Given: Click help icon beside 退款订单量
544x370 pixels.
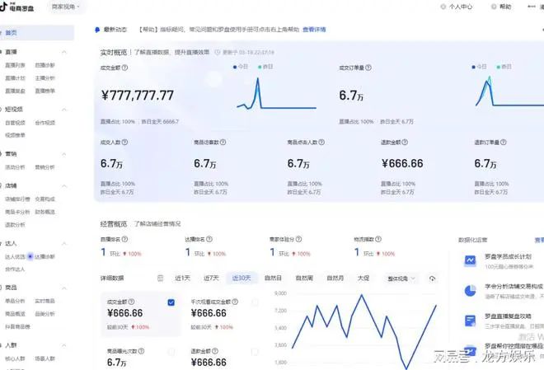Looking at the screenshot, I should pyautogui.click(x=503, y=143).
